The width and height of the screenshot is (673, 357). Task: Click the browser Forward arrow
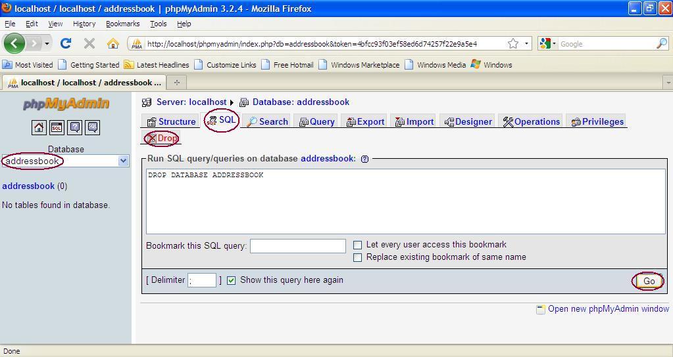34,43
